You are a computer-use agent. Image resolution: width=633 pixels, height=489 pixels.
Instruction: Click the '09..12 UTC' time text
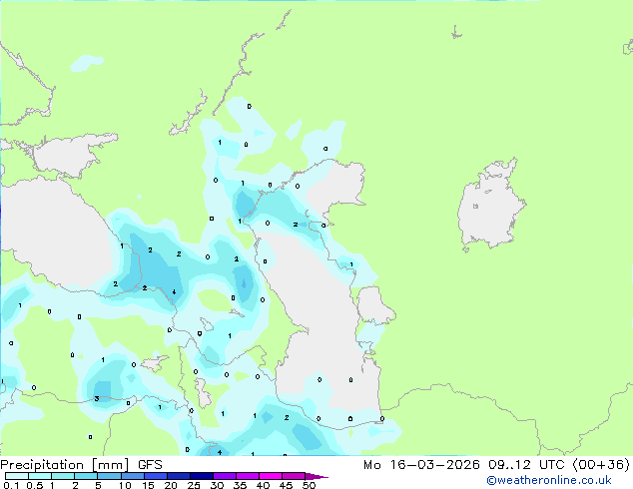pyautogui.click(x=526, y=465)
